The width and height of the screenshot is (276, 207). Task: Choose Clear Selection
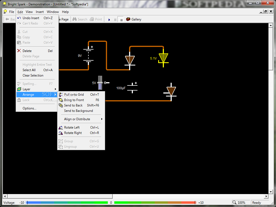(37, 75)
